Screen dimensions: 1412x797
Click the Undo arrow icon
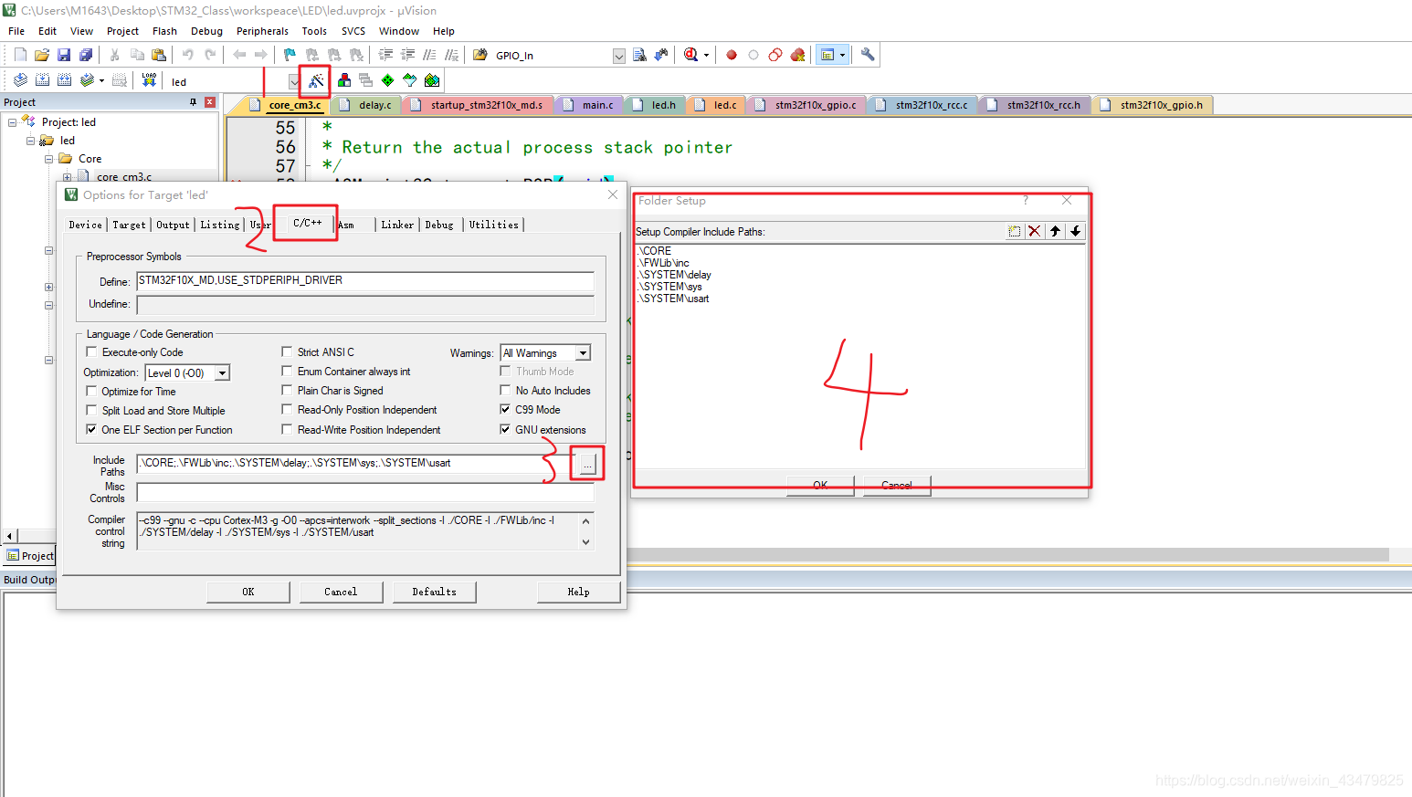[x=187, y=55]
